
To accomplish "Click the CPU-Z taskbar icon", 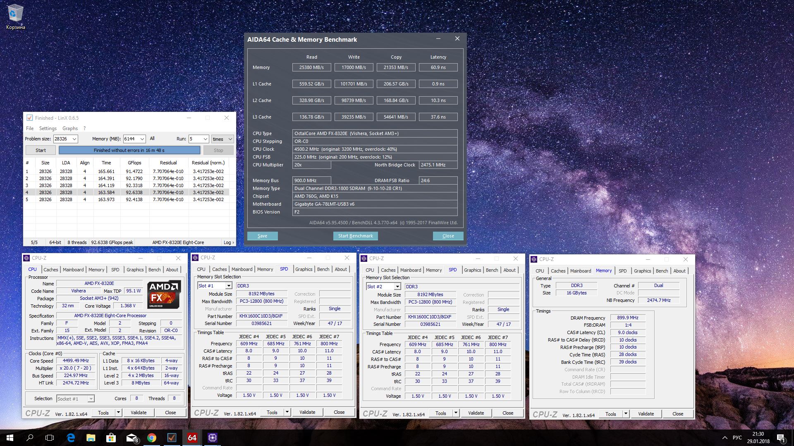I will tap(212, 438).
